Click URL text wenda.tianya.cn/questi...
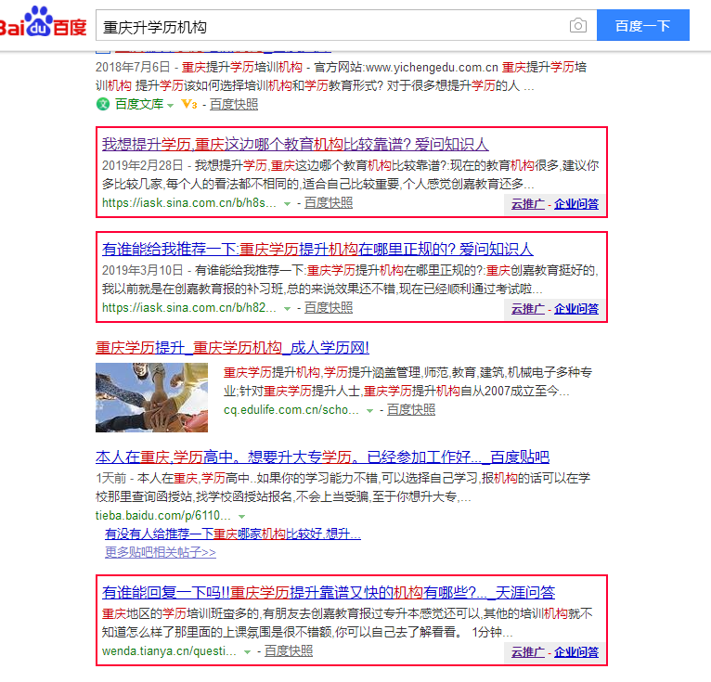711x682 pixels. pyautogui.click(x=169, y=651)
